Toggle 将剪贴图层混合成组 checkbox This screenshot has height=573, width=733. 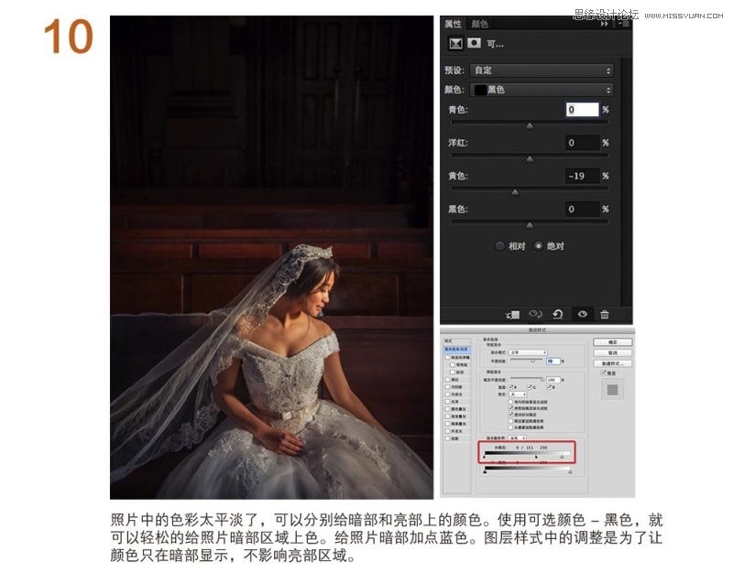(510, 408)
